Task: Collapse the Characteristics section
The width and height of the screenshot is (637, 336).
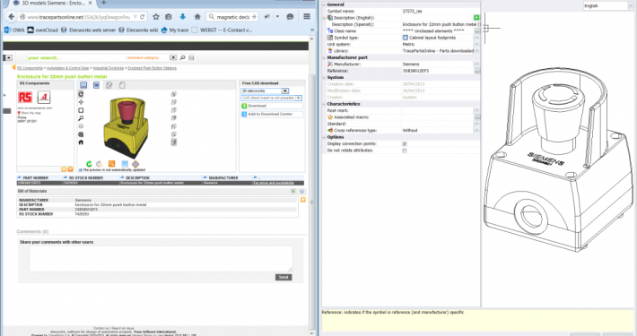Action: coord(324,104)
